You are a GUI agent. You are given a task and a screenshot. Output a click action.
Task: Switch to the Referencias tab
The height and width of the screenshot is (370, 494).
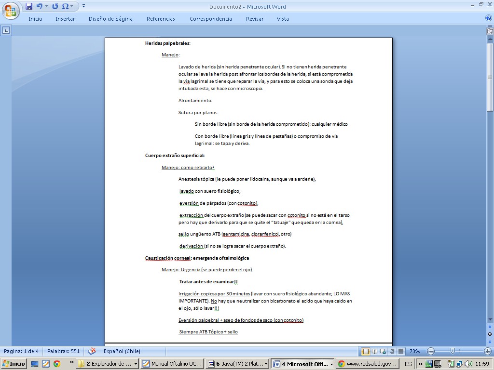pos(161,19)
